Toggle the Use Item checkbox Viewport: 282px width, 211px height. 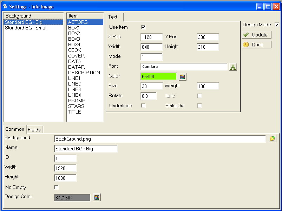coord(143,27)
